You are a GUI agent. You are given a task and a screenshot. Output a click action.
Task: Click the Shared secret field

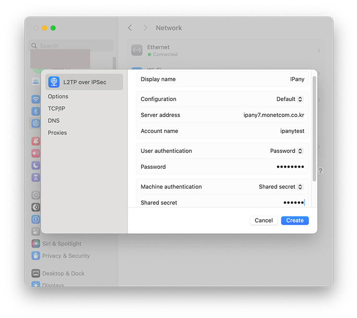223,202
